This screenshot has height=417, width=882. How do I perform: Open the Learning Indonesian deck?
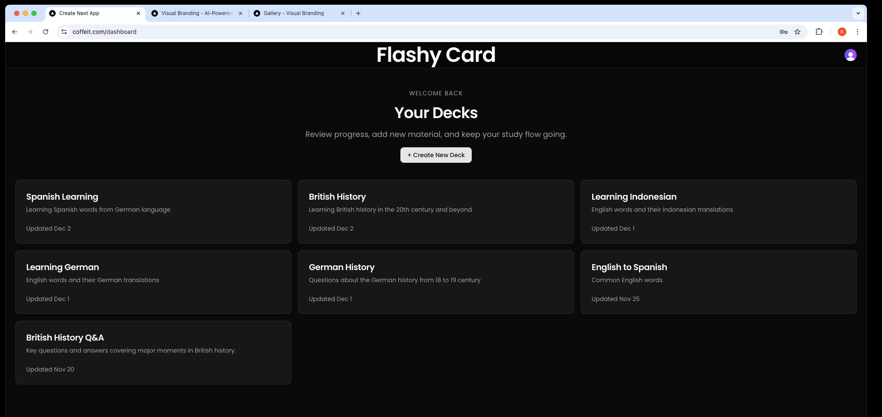[718, 212]
